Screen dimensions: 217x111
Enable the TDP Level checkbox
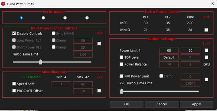[122, 57]
